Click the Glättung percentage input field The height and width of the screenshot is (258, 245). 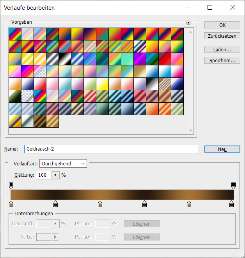(43, 175)
